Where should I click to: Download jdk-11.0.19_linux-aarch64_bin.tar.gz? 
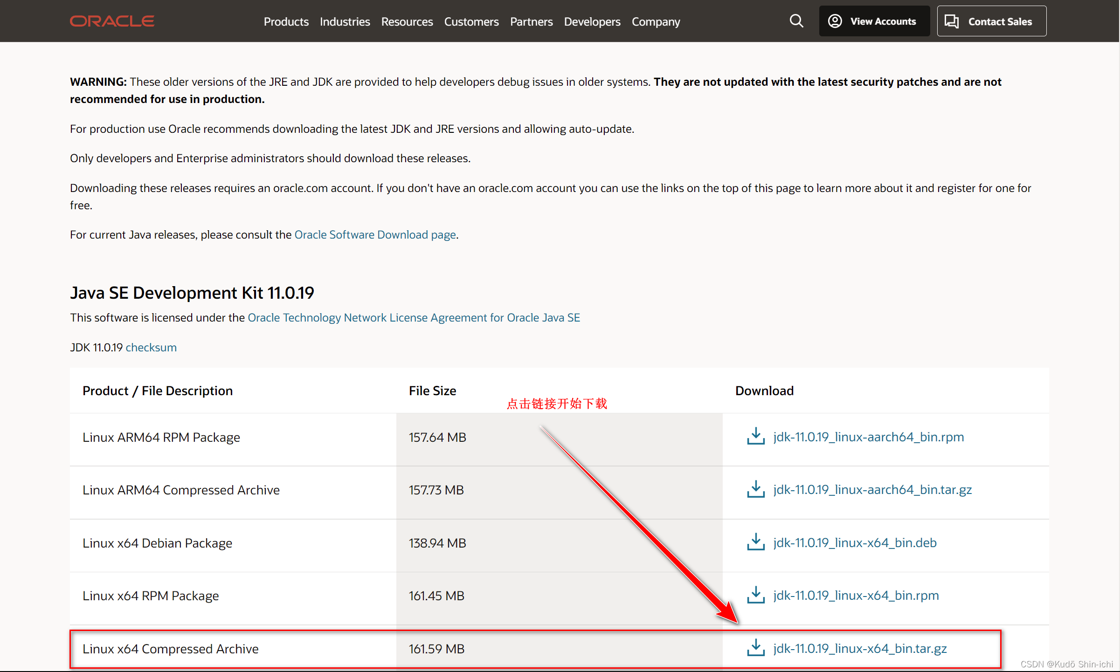pyautogui.click(x=872, y=489)
